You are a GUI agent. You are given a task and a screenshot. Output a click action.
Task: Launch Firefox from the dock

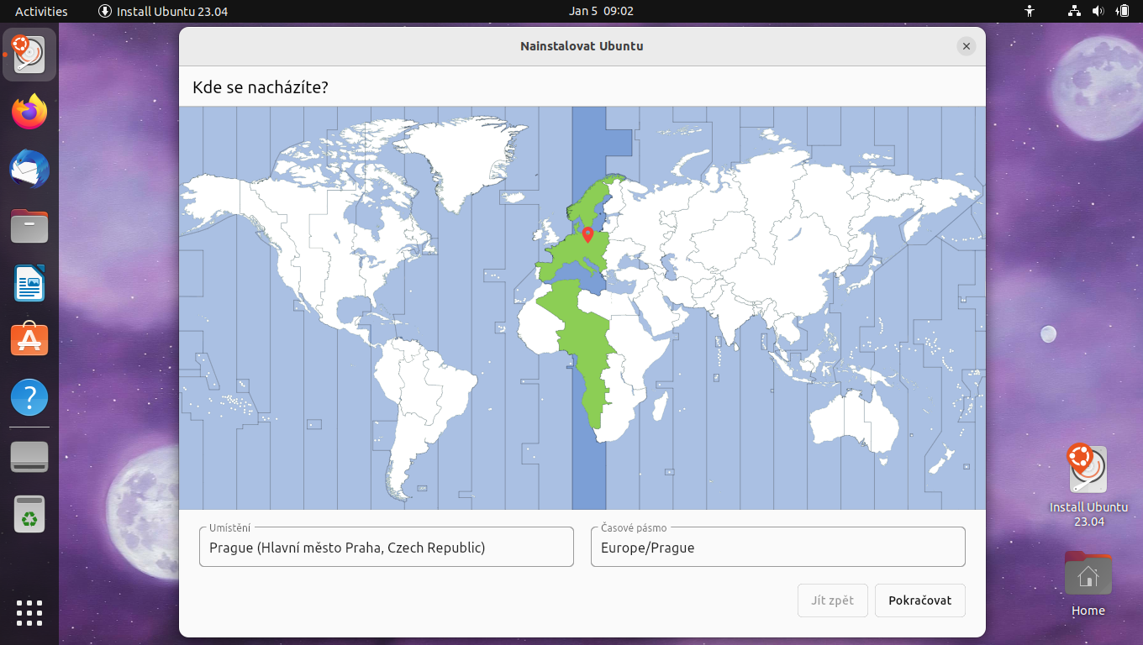tap(29, 112)
